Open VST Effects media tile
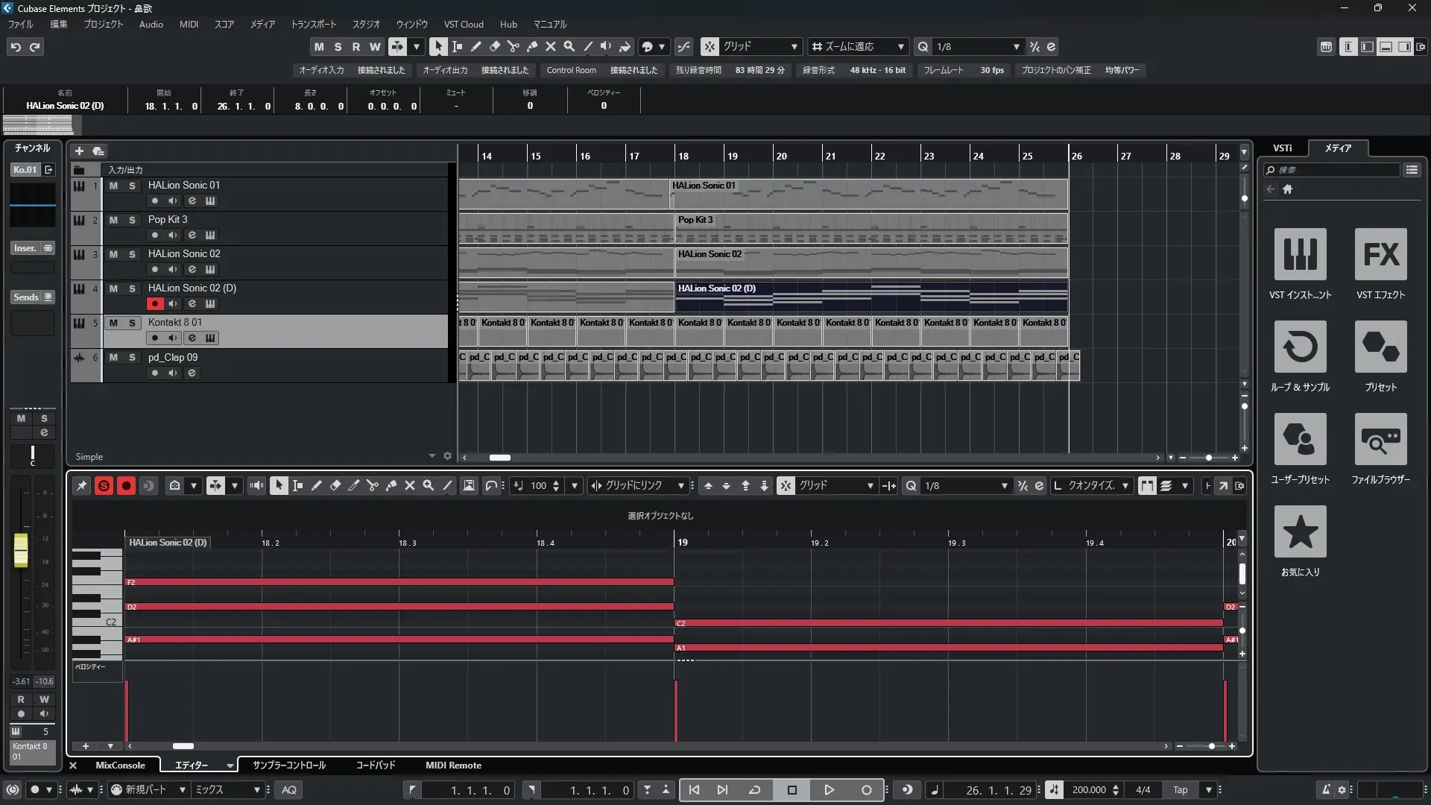 1380,255
